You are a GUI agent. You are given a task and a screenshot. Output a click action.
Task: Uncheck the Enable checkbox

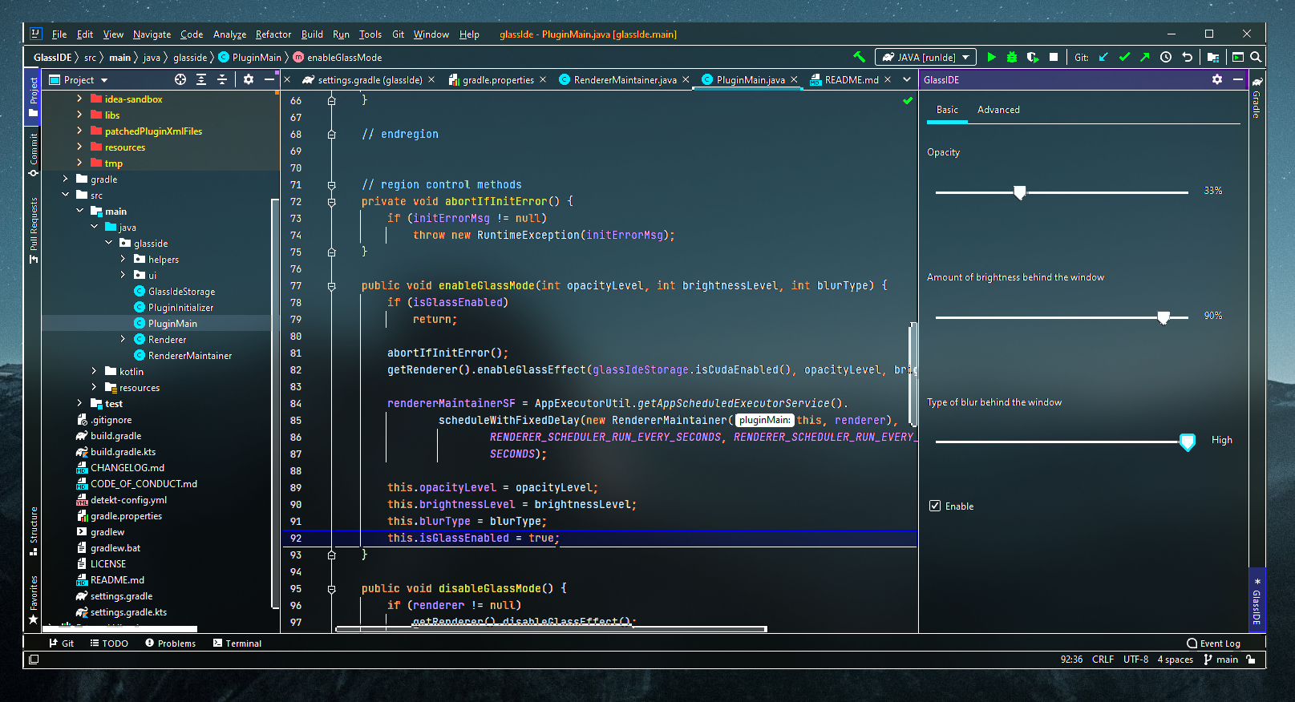point(935,506)
